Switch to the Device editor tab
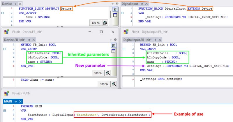The width and height of the screenshot is (233, 122). (7, 4)
